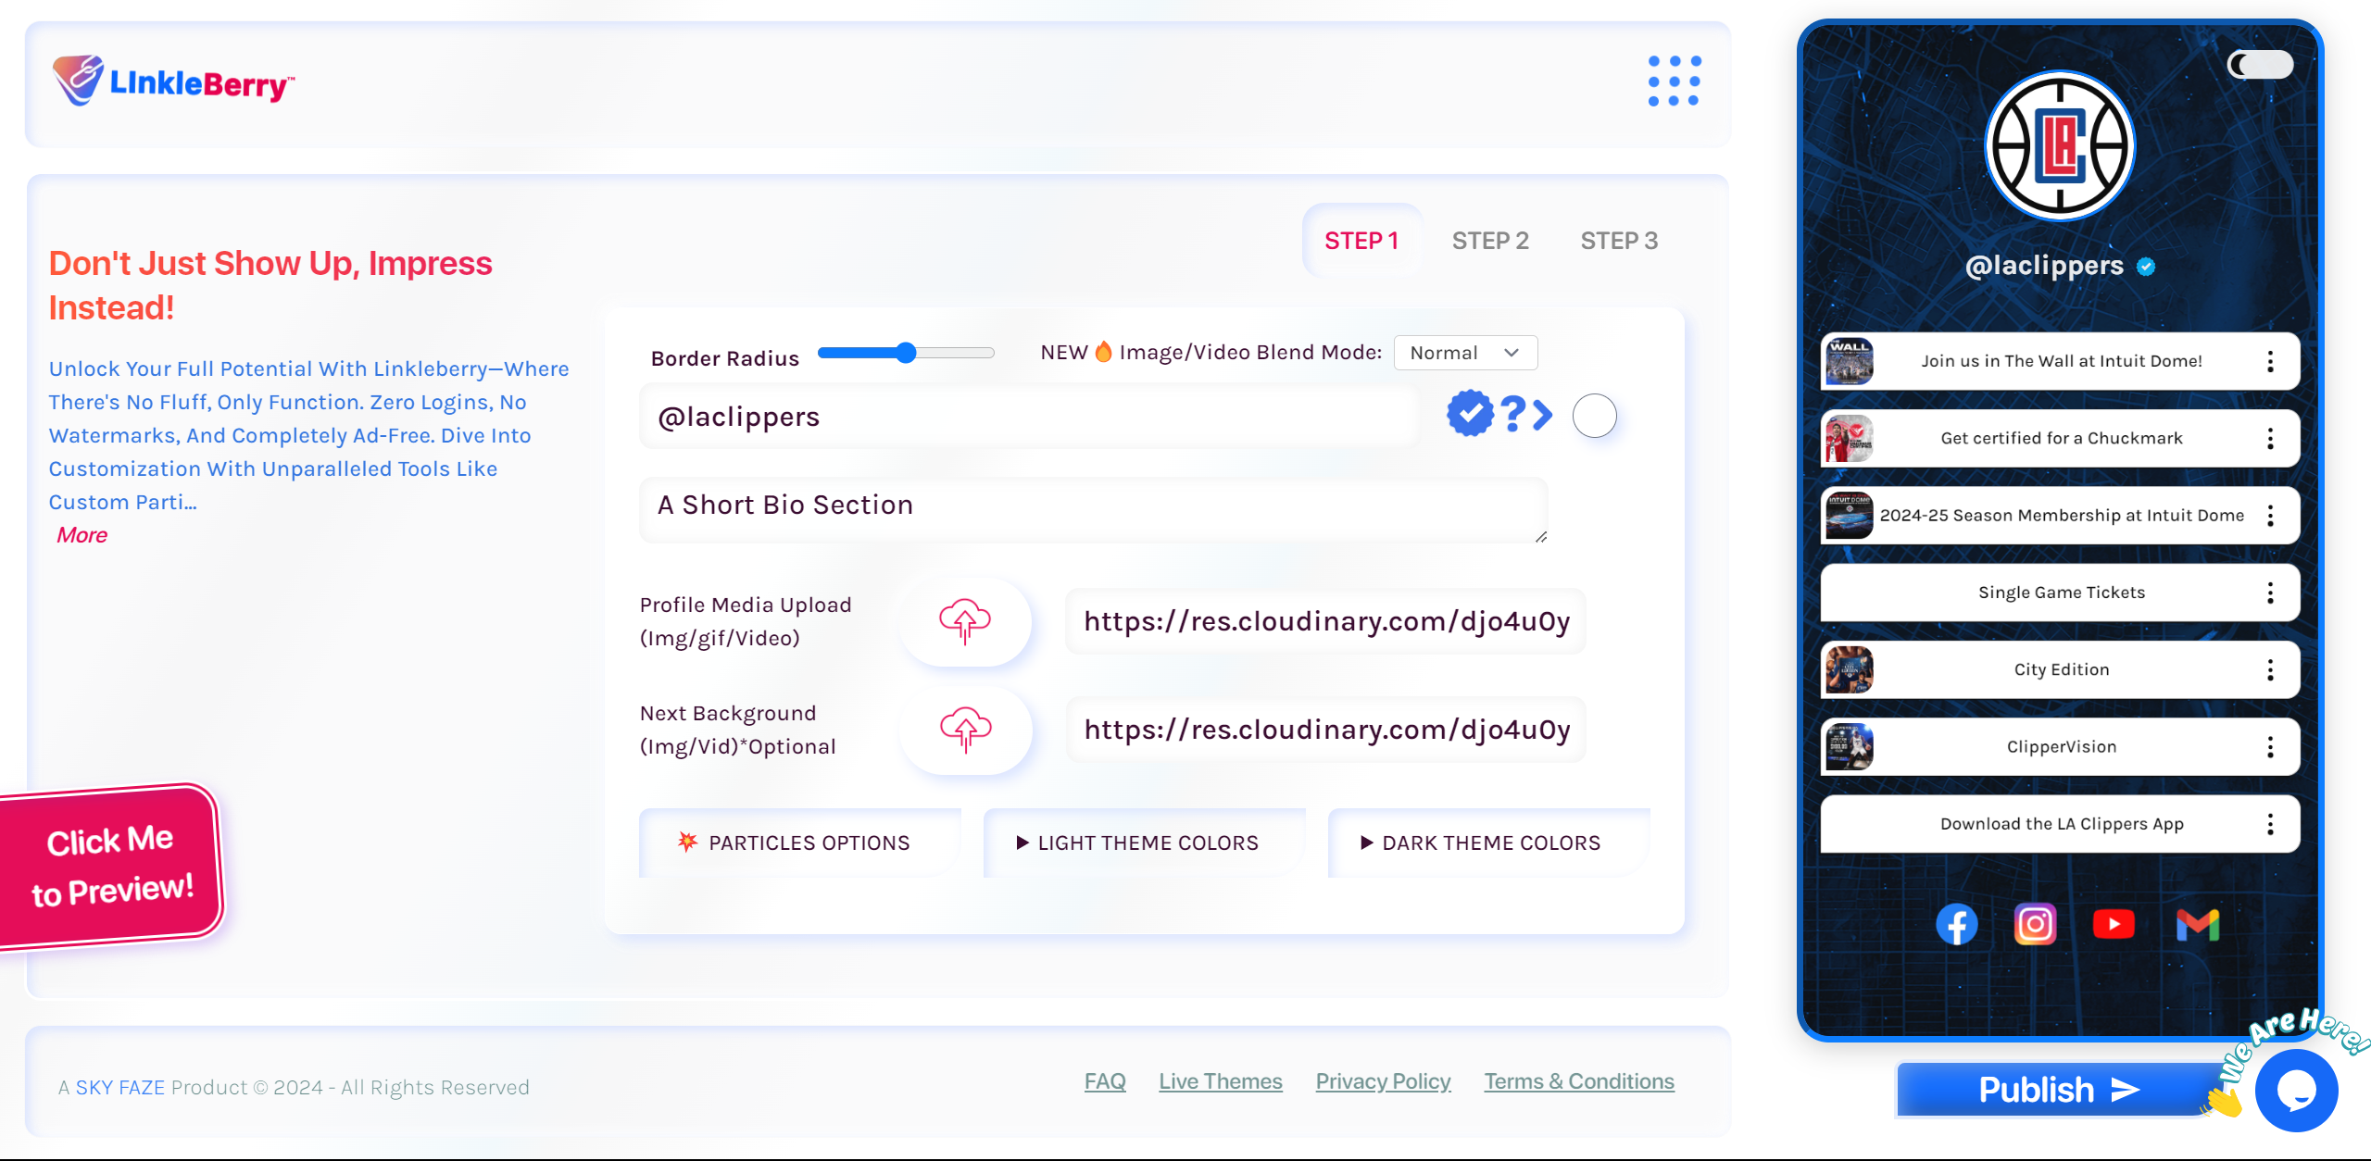
Task: Open the Instagram icon in preview
Action: coord(2035,924)
